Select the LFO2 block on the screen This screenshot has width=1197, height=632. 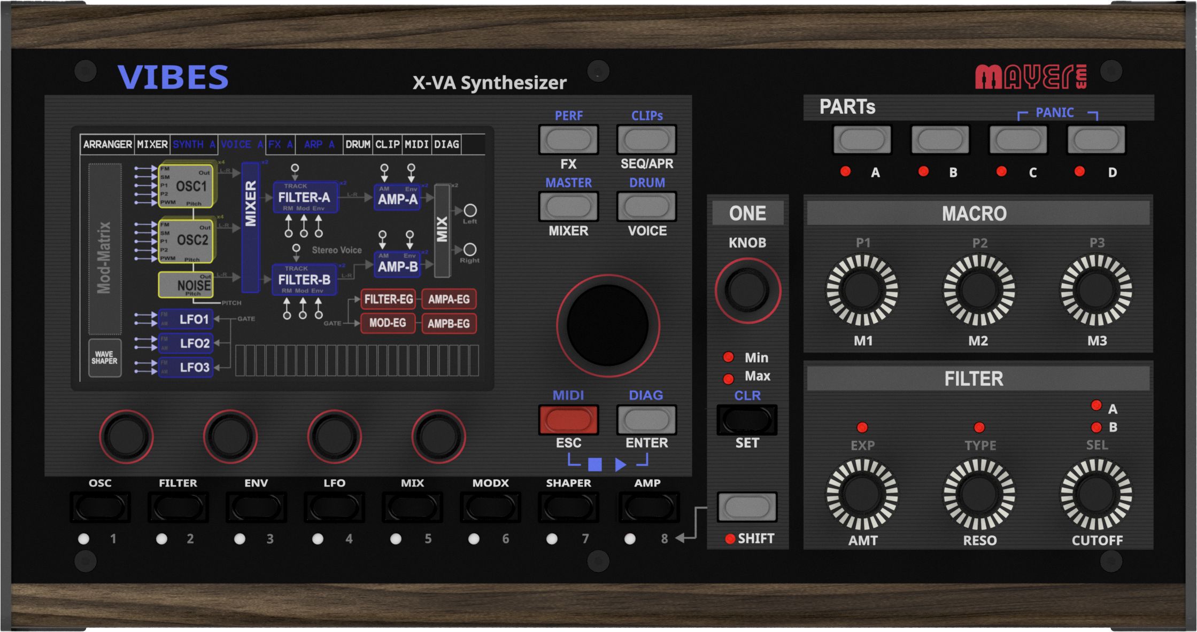click(x=186, y=343)
